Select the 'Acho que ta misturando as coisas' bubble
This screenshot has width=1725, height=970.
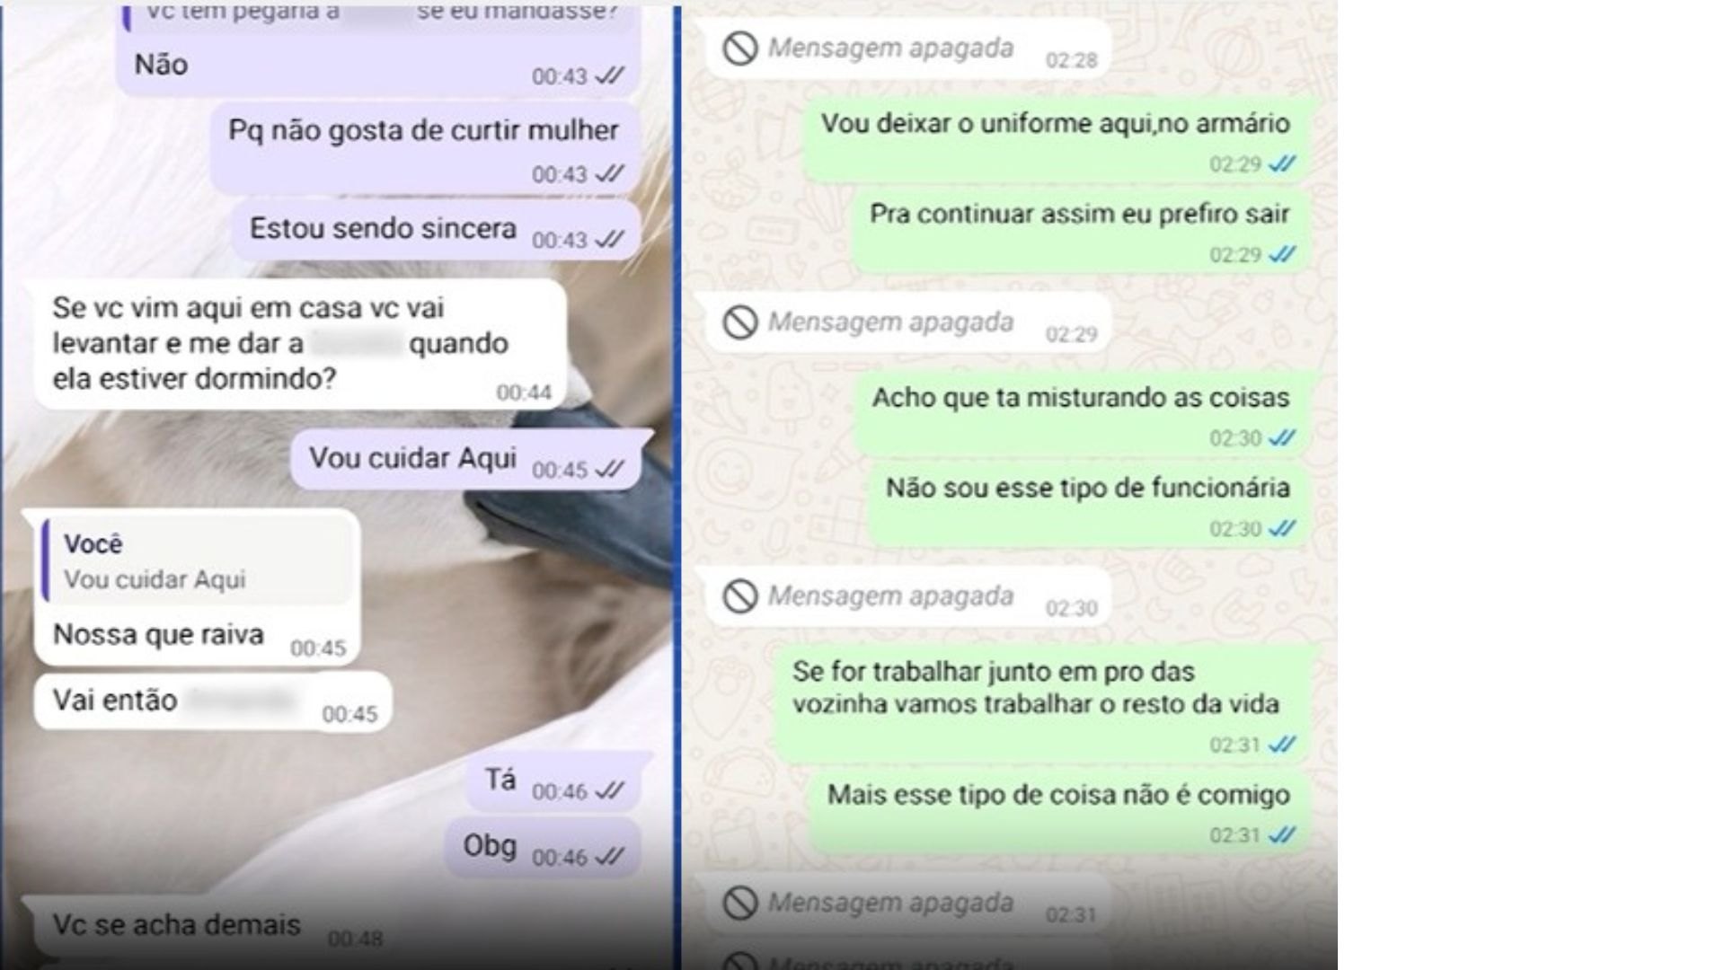[1082, 415]
